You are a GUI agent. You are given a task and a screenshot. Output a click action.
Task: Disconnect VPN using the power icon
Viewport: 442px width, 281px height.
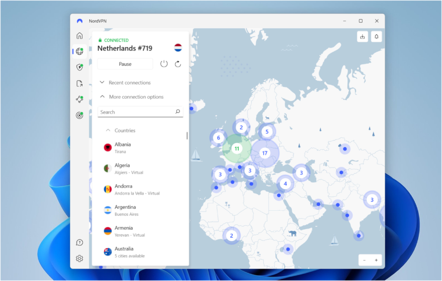164,63
